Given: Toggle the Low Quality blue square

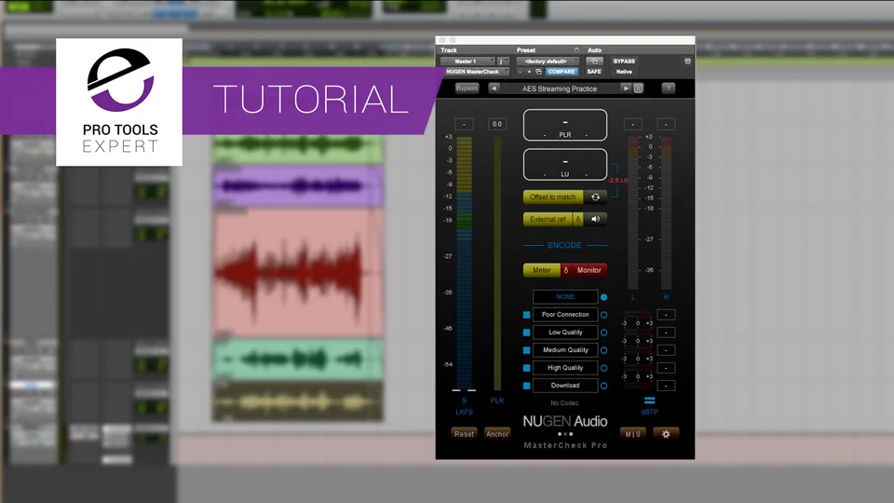Looking at the screenshot, I should 527,333.
